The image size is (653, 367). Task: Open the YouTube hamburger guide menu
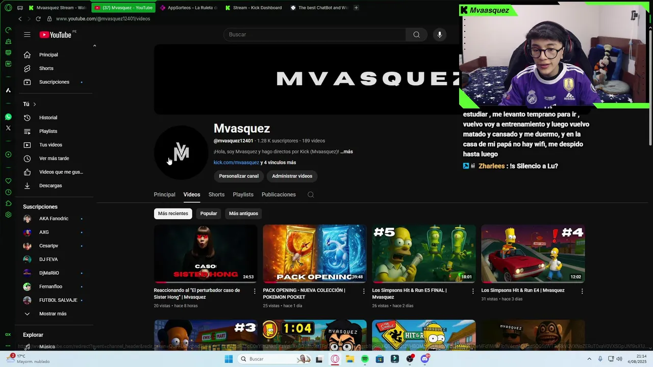coord(27,35)
